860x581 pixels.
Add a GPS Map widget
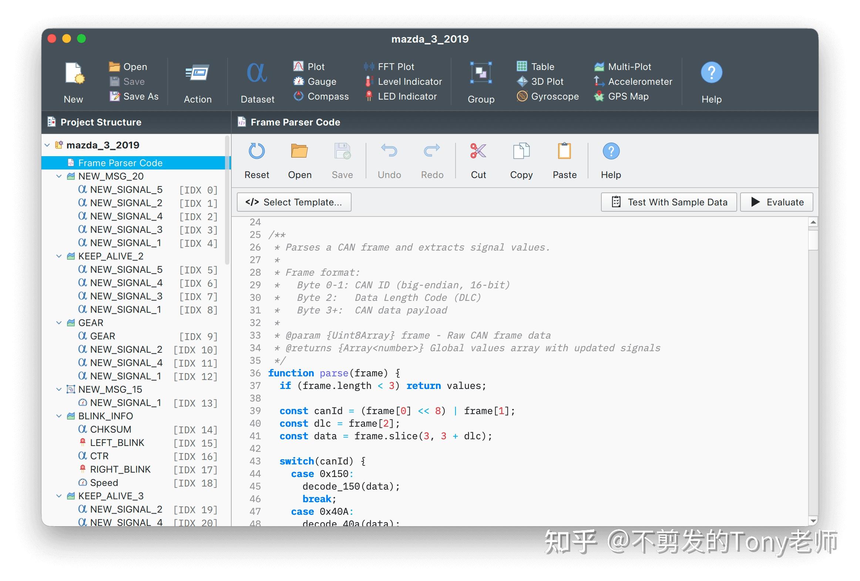click(621, 96)
